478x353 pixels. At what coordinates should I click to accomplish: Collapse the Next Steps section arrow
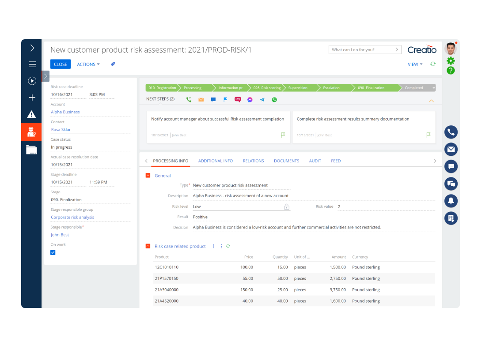[431, 101]
